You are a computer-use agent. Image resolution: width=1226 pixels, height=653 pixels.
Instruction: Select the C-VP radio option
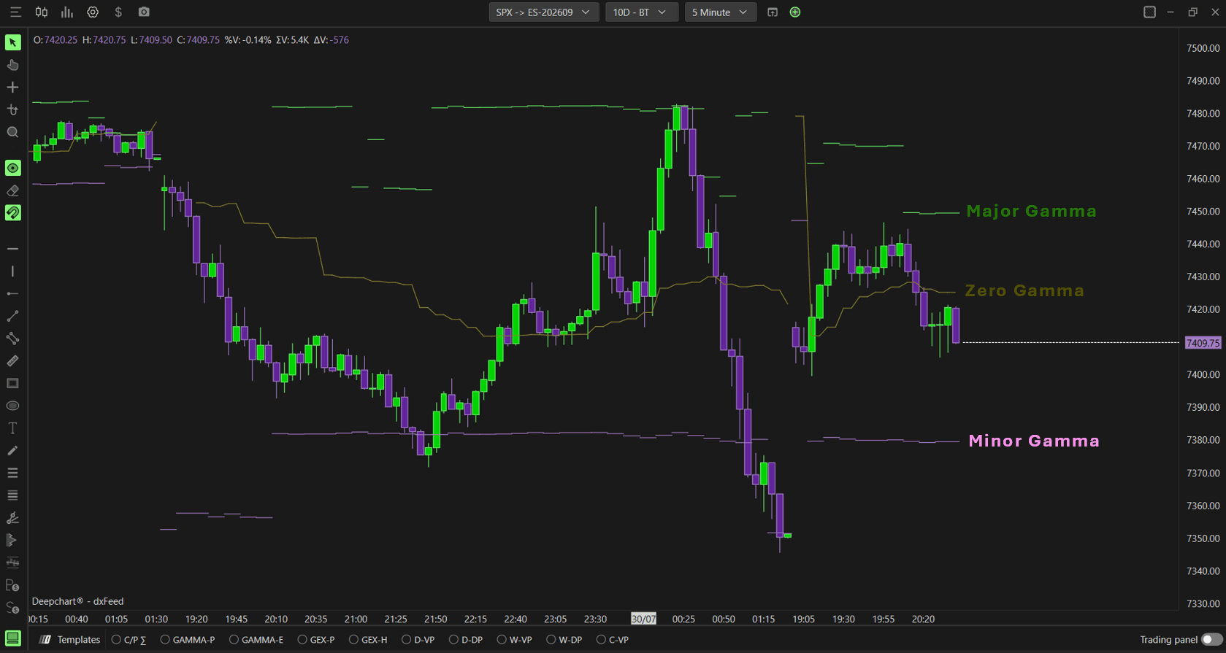pyautogui.click(x=613, y=640)
